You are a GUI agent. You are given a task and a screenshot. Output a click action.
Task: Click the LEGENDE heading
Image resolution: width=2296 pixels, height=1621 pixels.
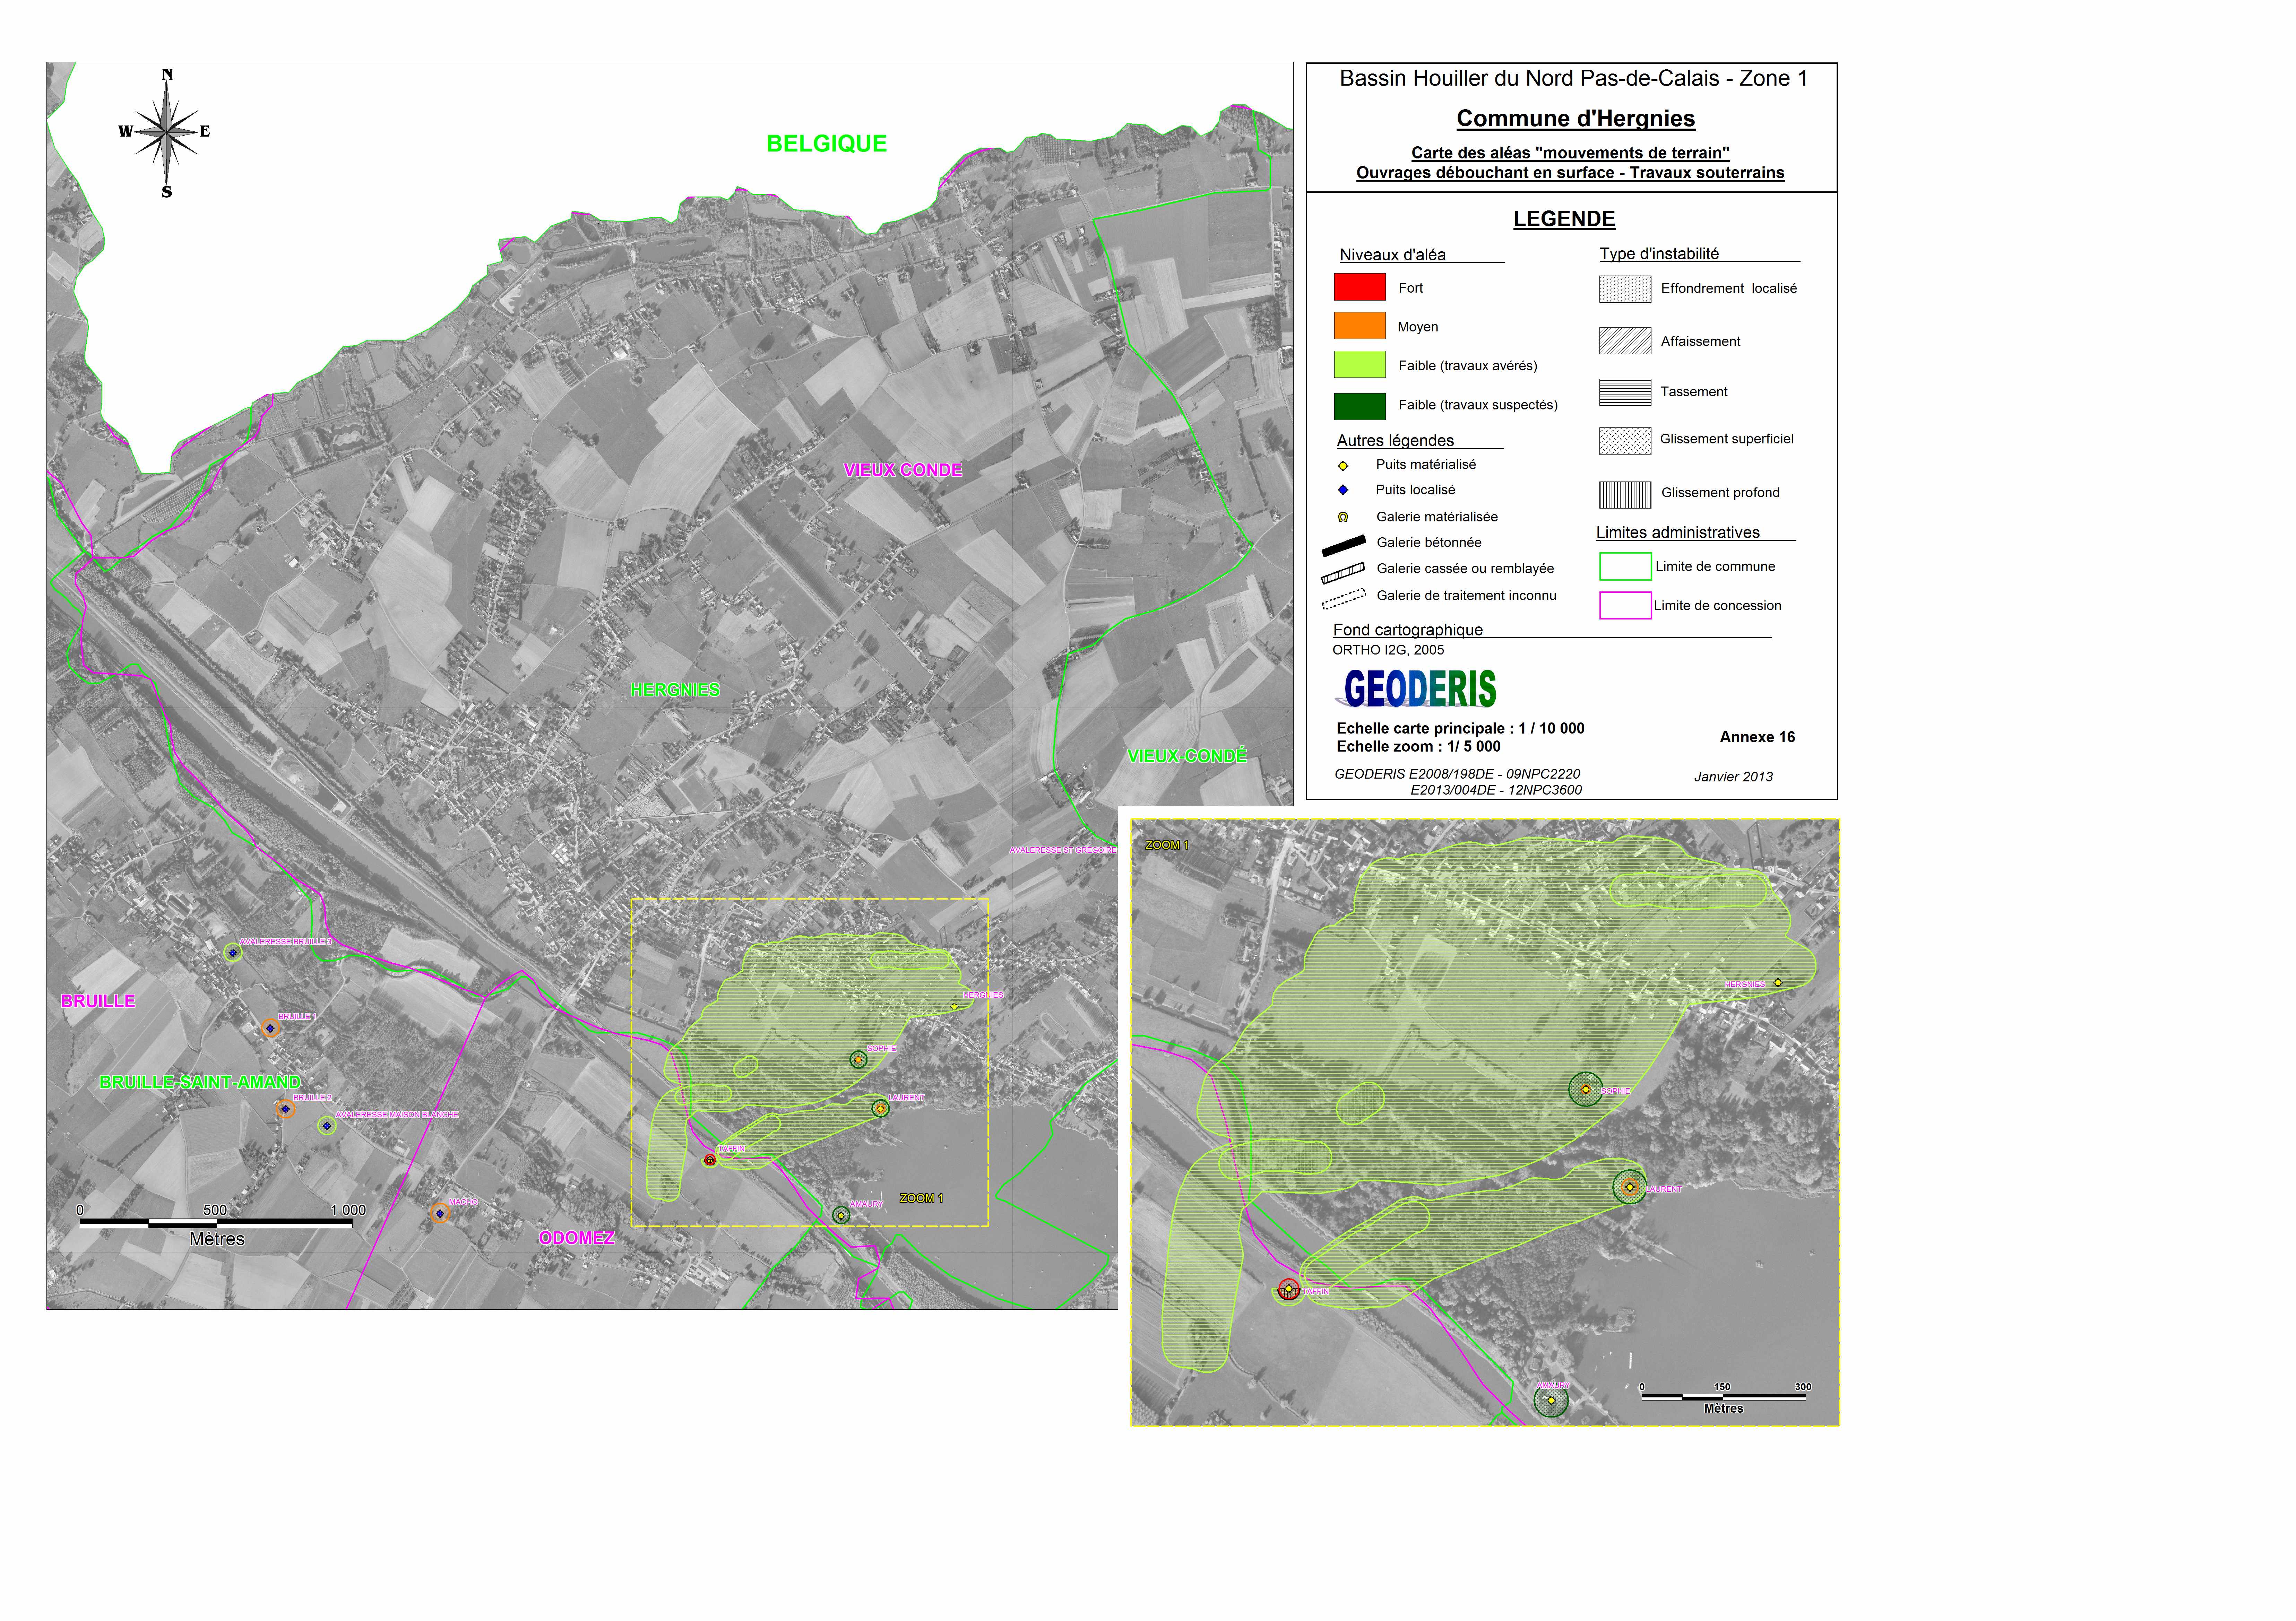[x=1564, y=219]
